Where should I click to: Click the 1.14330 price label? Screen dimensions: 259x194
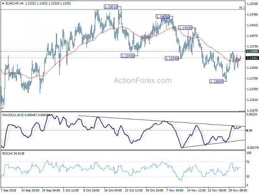click(186, 28)
